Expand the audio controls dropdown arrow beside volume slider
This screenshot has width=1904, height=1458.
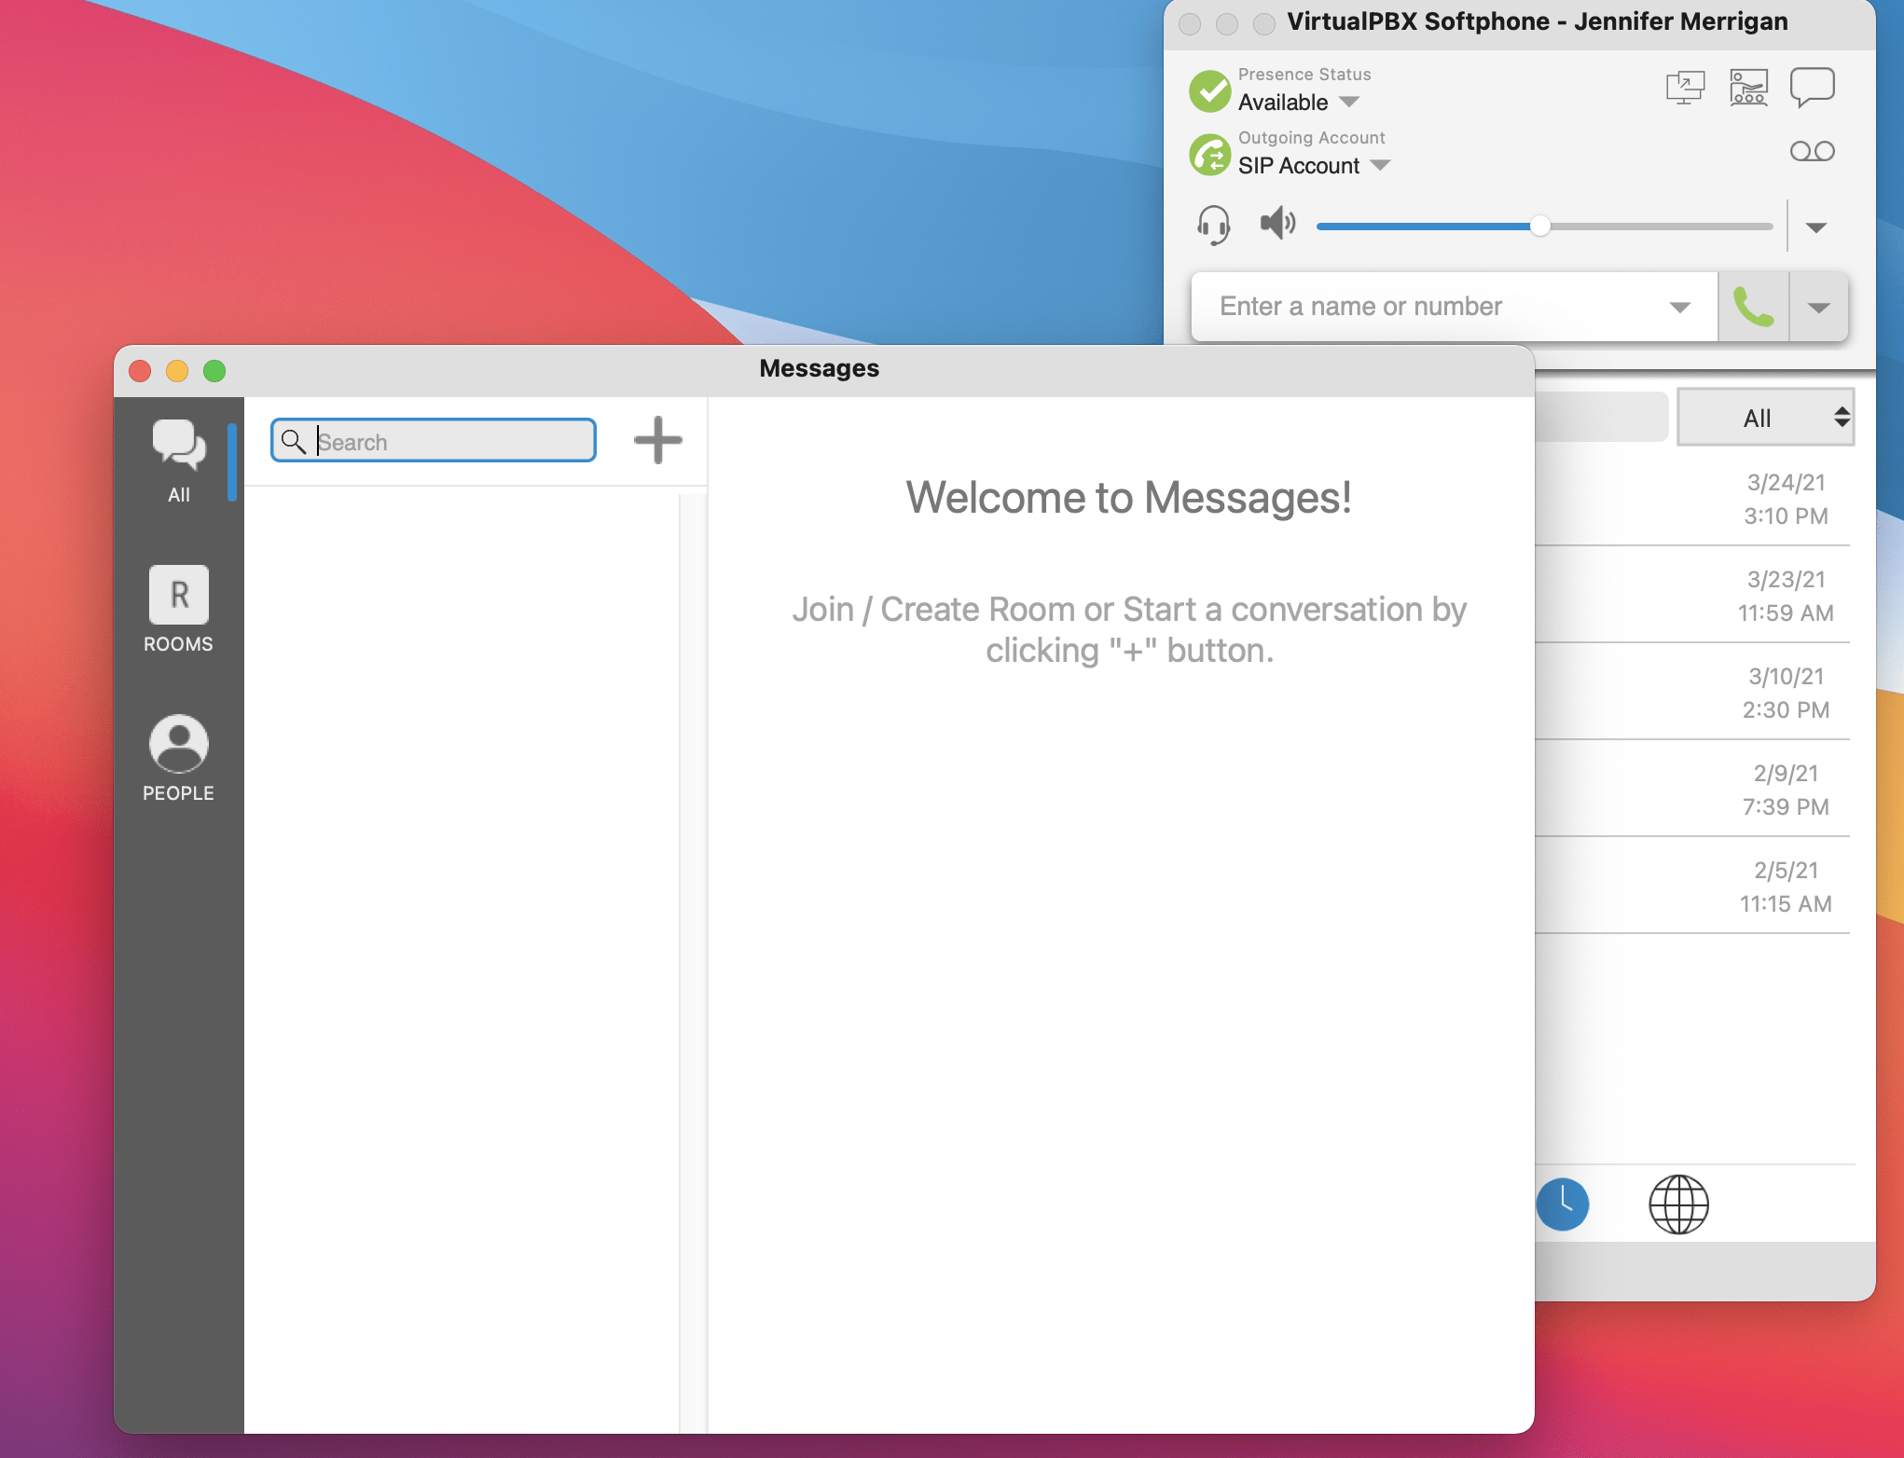point(1815,227)
